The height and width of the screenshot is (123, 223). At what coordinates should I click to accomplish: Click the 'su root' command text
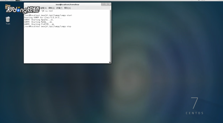click(x=49, y=11)
